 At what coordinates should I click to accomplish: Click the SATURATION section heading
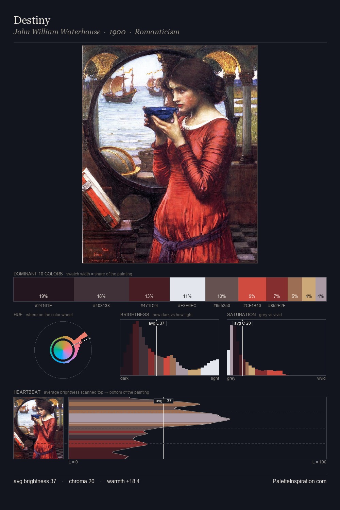(241, 314)
